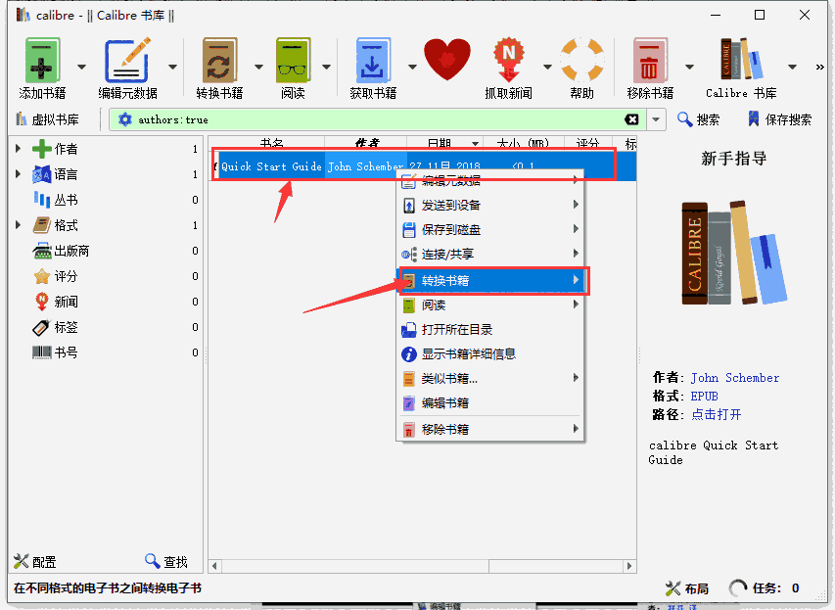Click the 搜索 magnifier button
Image resolution: width=835 pixels, height=610 pixels.
coord(698,119)
